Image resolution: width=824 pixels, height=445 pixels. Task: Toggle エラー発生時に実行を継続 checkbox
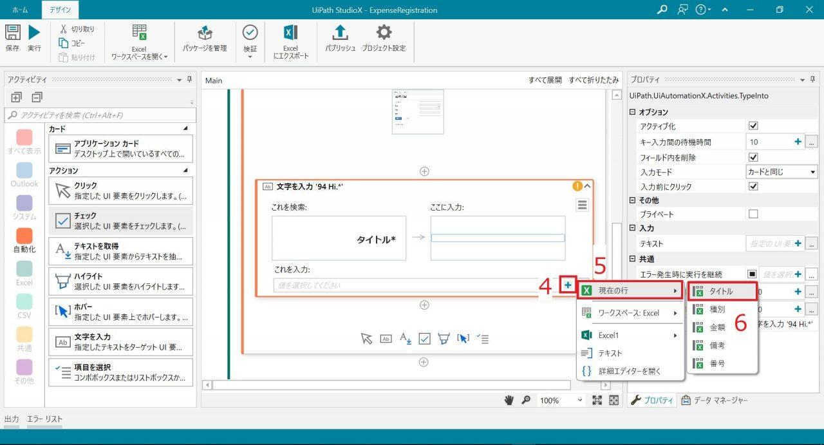751,274
